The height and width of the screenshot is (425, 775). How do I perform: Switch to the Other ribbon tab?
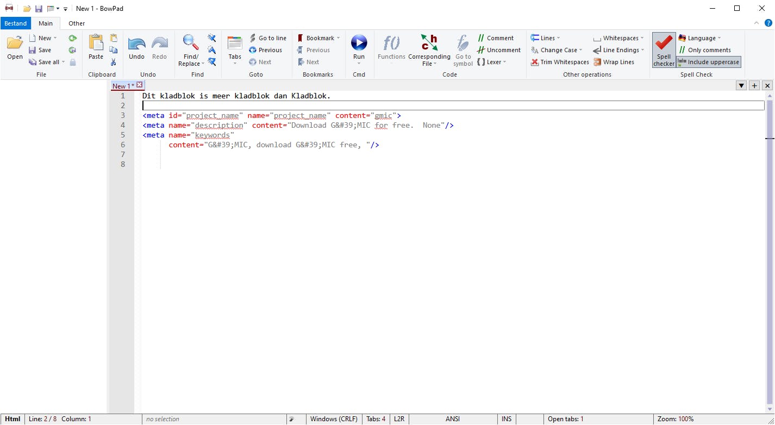pos(77,23)
